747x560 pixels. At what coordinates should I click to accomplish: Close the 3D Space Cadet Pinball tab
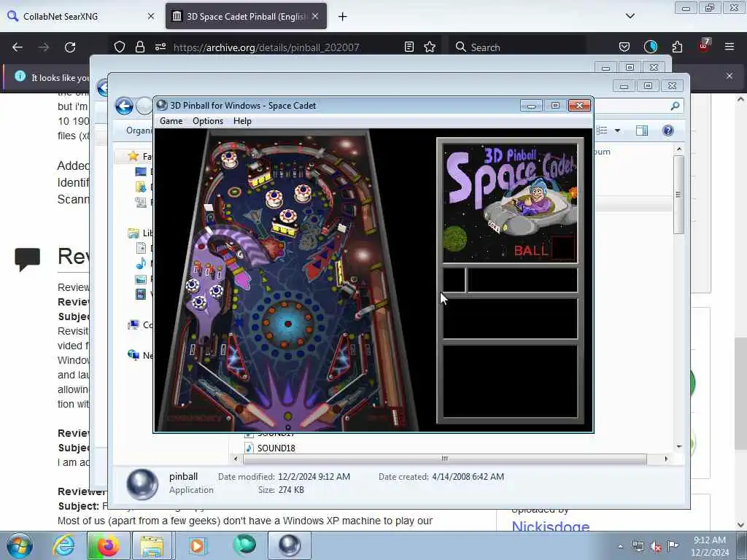coord(315,16)
